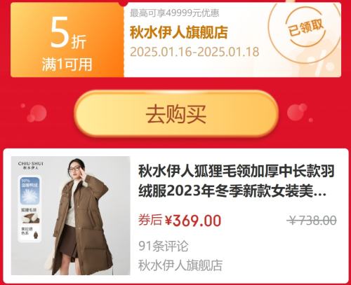Open 秋水伊人旗舰店 store name on coupon

coord(179,32)
